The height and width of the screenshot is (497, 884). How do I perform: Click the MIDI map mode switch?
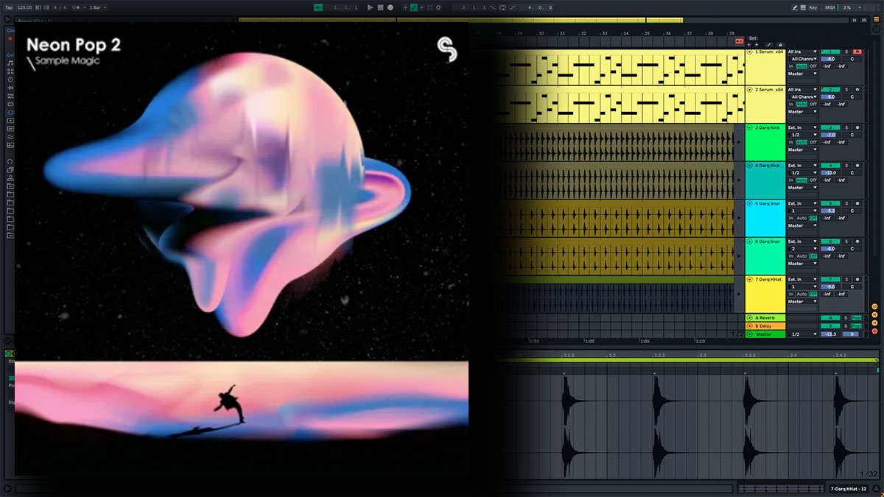pyautogui.click(x=830, y=7)
